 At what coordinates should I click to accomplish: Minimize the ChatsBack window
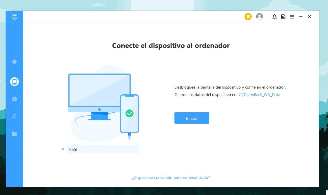point(300,17)
